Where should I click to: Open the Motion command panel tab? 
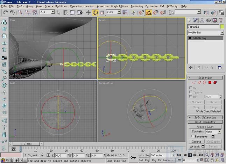click(209, 20)
